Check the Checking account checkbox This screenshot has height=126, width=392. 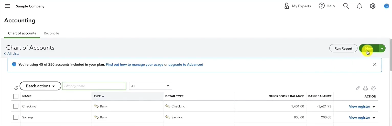(x=16, y=106)
